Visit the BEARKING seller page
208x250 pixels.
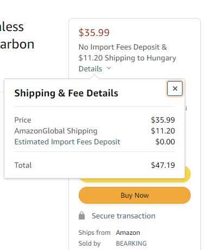click(x=131, y=243)
